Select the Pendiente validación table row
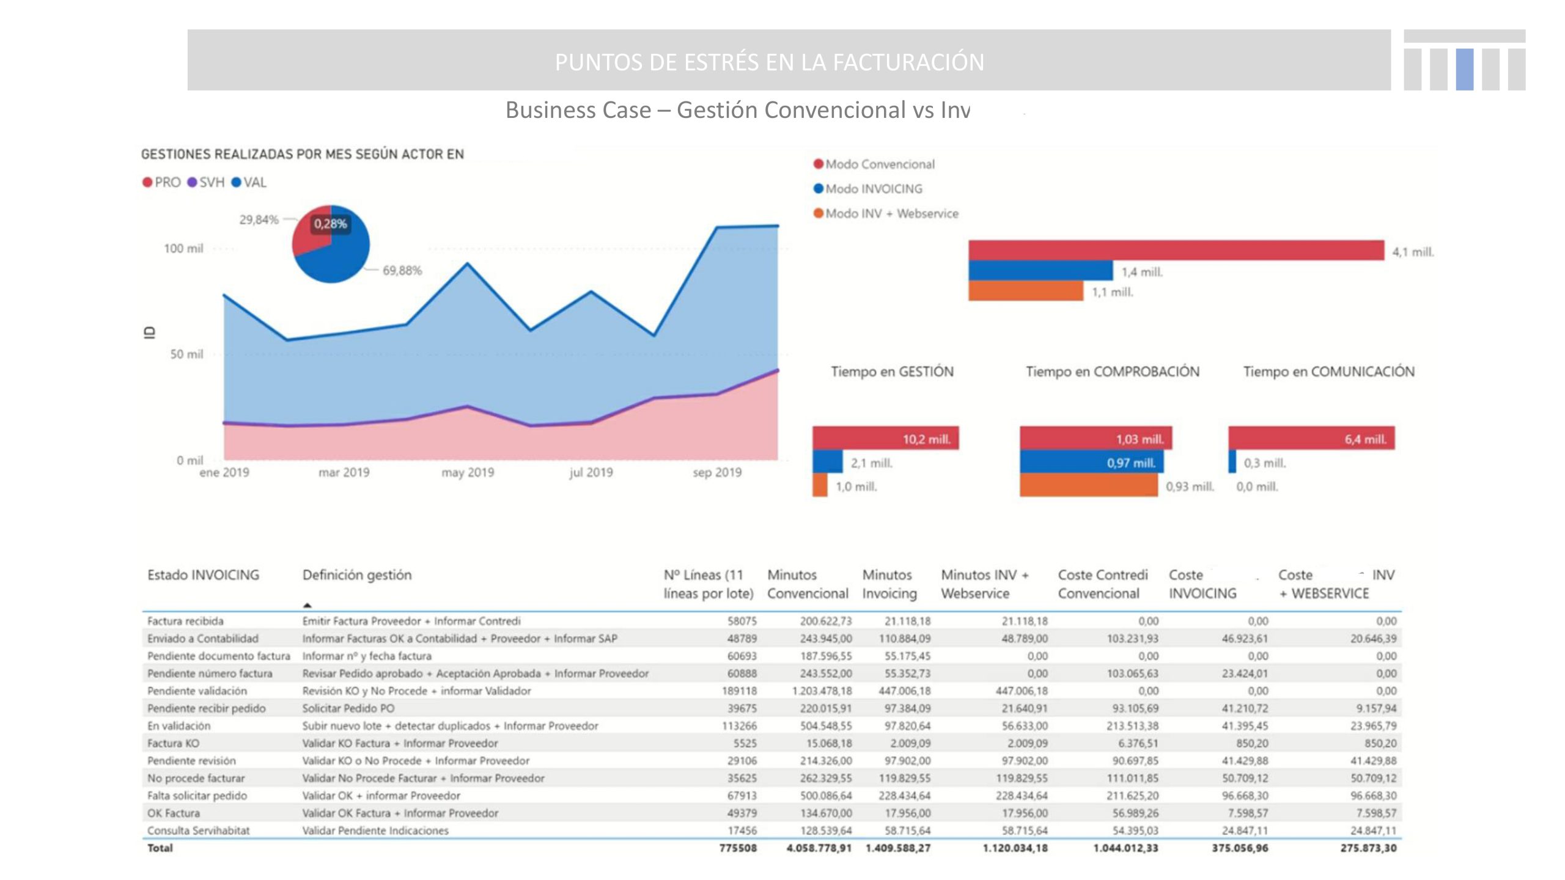This screenshot has width=1565, height=880. [197, 691]
